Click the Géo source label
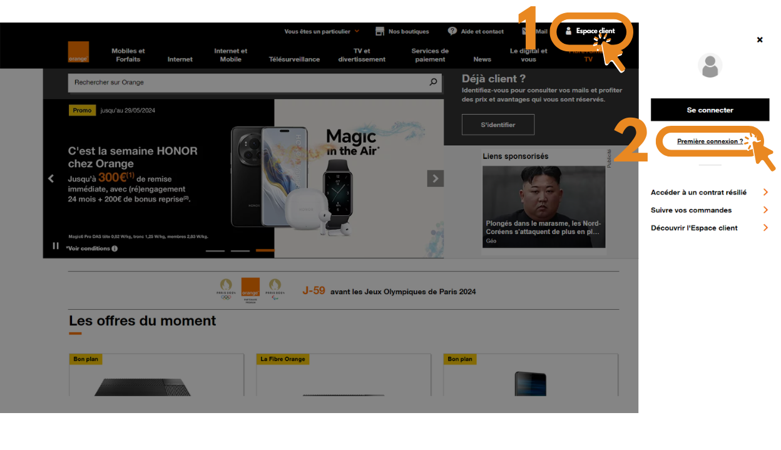The height and width of the screenshot is (450, 781). [491, 241]
